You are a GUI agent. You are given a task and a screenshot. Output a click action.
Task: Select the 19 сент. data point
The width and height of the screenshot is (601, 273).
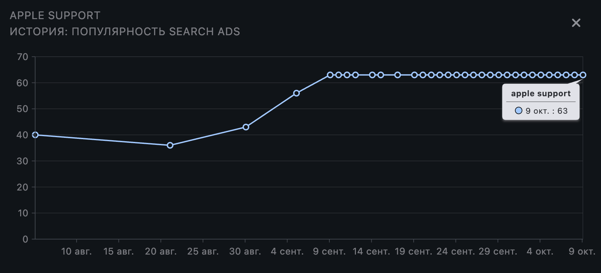pos(414,75)
